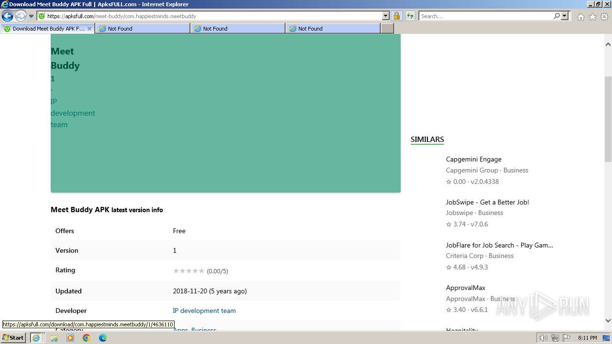Open the Tools gear icon
This screenshot has height=344, width=612.
pos(604,17)
